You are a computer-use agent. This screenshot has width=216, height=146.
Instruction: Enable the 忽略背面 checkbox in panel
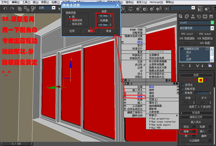coord(183,89)
